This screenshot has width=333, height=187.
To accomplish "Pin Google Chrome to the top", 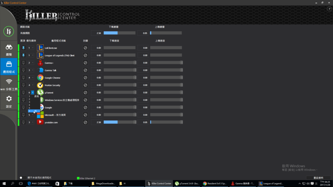I will tap(23, 78).
